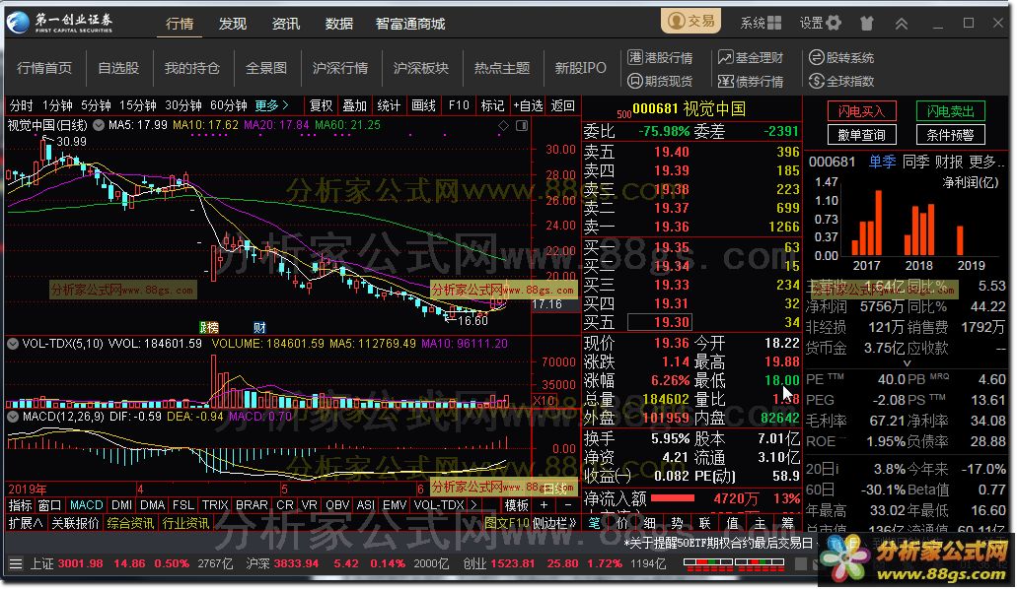Open 热点主题 hot themes
The image size is (1017, 589).
502,68
